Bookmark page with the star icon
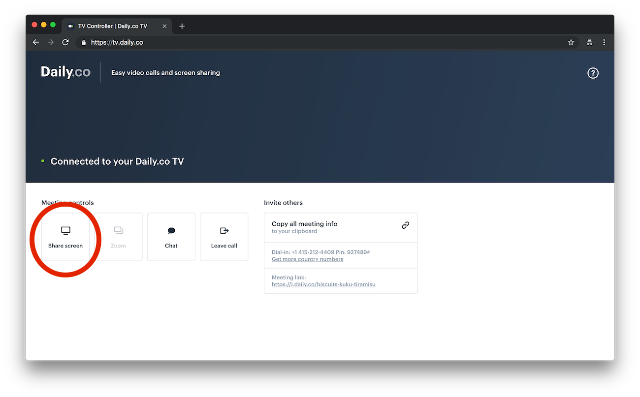Image resolution: width=640 pixels, height=397 pixels. tap(571, 42)
